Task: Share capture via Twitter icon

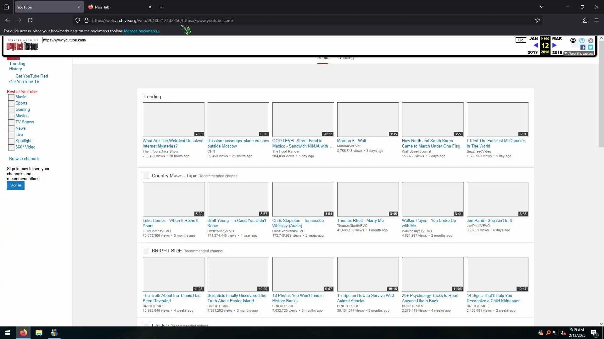Action: tap(590, 47)
